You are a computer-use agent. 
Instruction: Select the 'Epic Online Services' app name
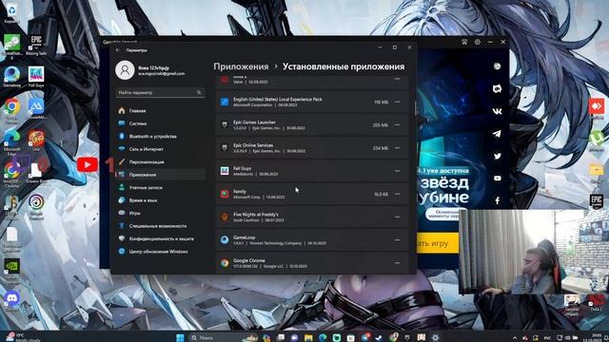[253, 145]
